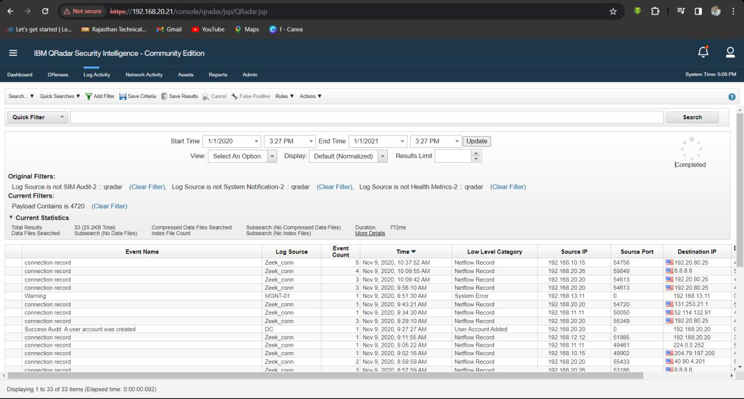Click the Save Results icon
The image size is (744, 399).
pyautogui.click(x=164, y=96)
